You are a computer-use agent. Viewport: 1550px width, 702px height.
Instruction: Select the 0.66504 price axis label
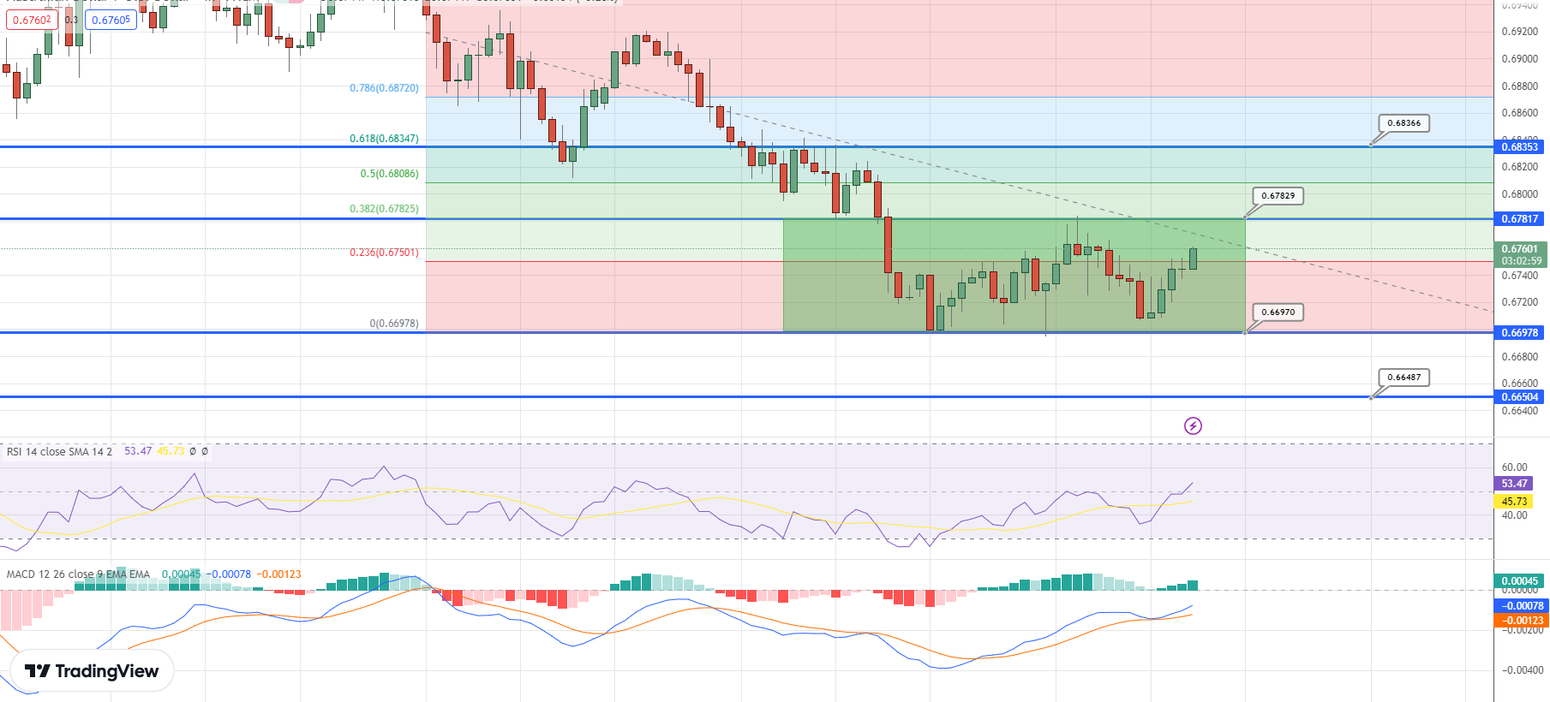pos(1519,397)
